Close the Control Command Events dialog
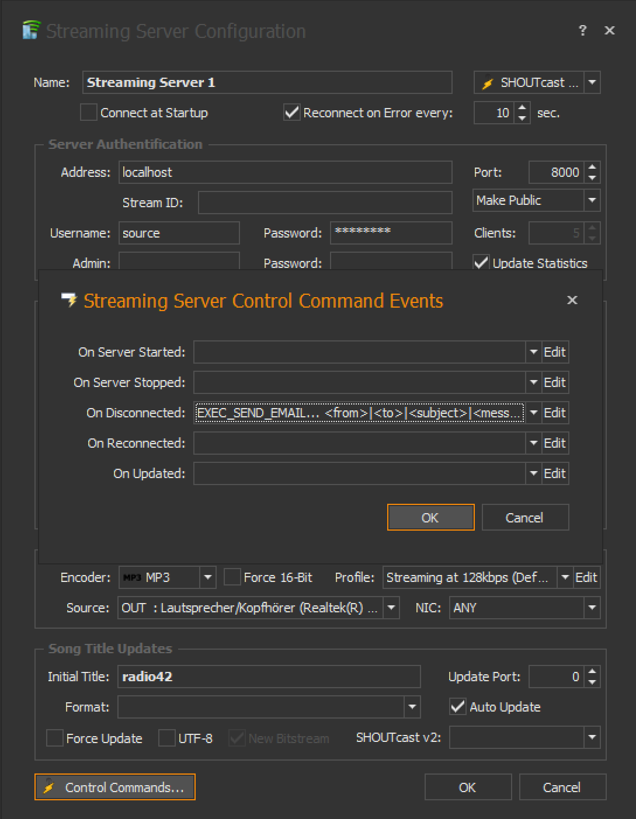Image resolution: width=636 pixels, height=819 pixels. pyautogui.click(x=572, y=300)
